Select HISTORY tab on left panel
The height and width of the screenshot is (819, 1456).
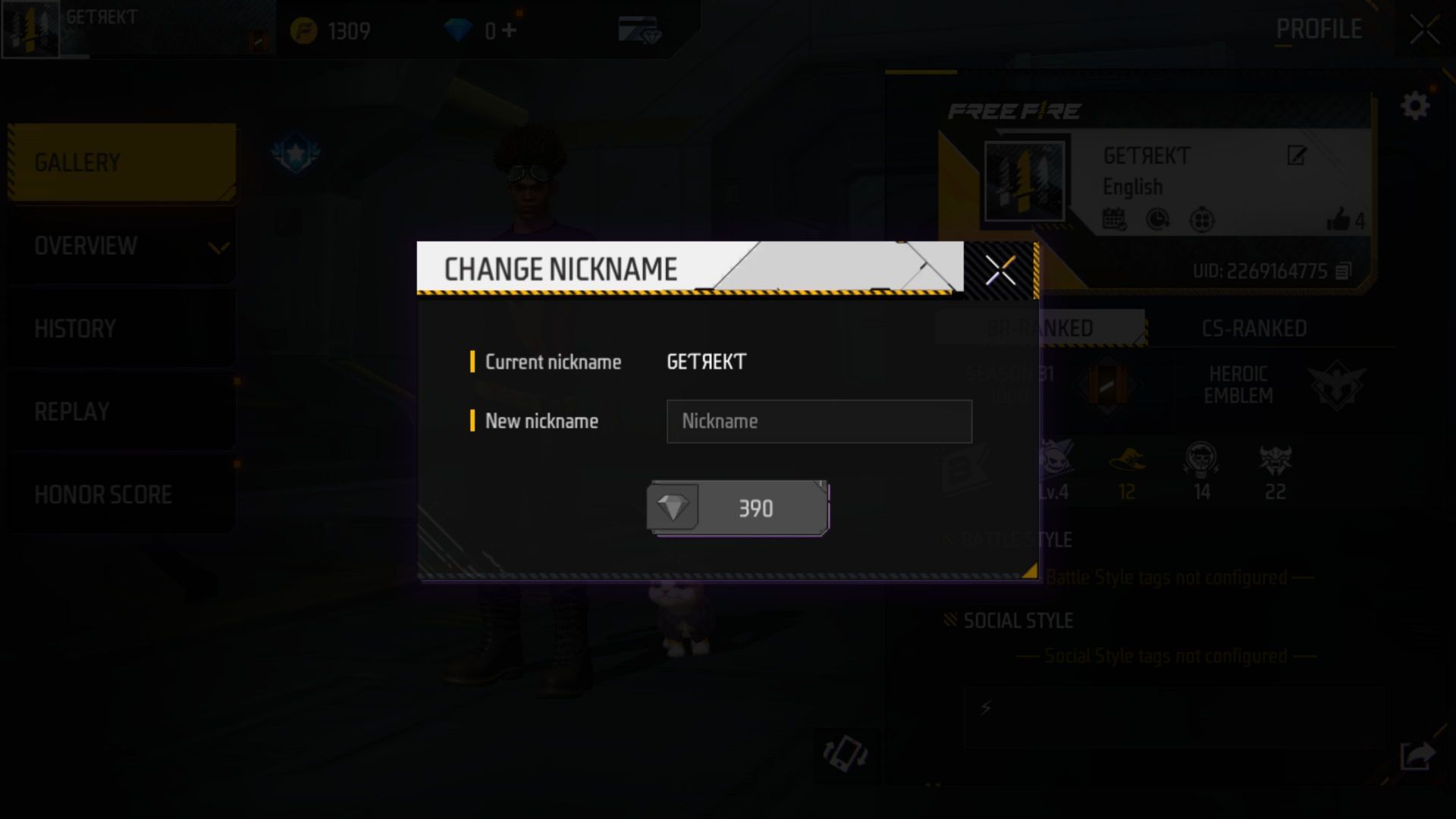[76, 327]
